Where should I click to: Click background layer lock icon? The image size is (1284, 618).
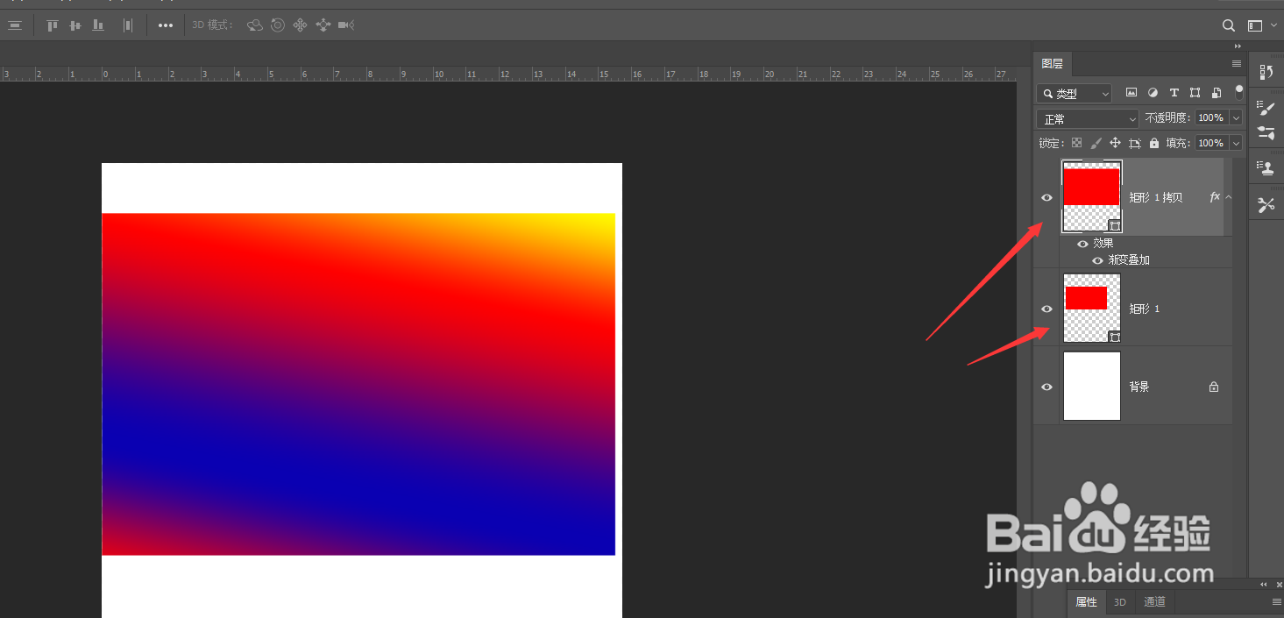pos(1214,387)
